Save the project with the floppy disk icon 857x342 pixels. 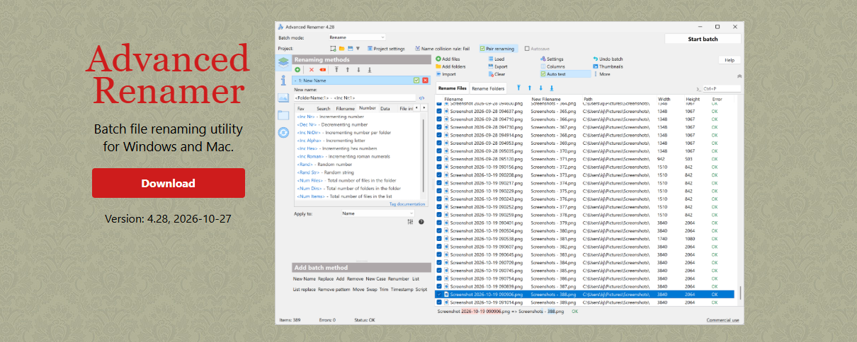(350, 49)
